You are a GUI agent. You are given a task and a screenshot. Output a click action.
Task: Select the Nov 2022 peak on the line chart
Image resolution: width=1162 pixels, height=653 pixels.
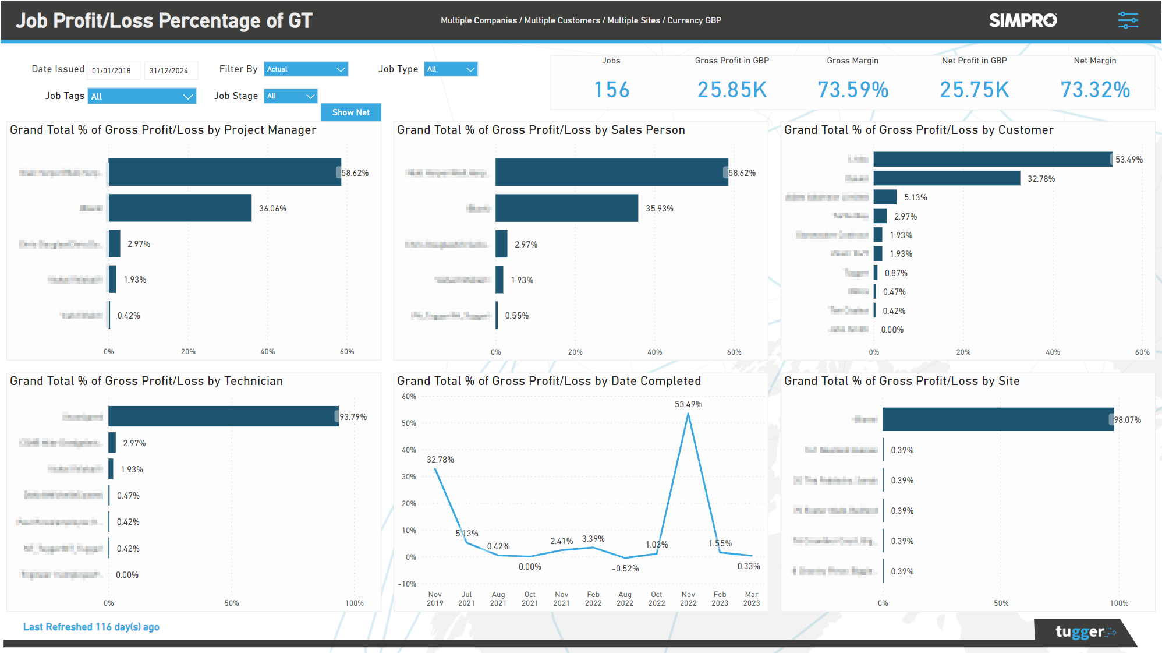tap(688, 412)
